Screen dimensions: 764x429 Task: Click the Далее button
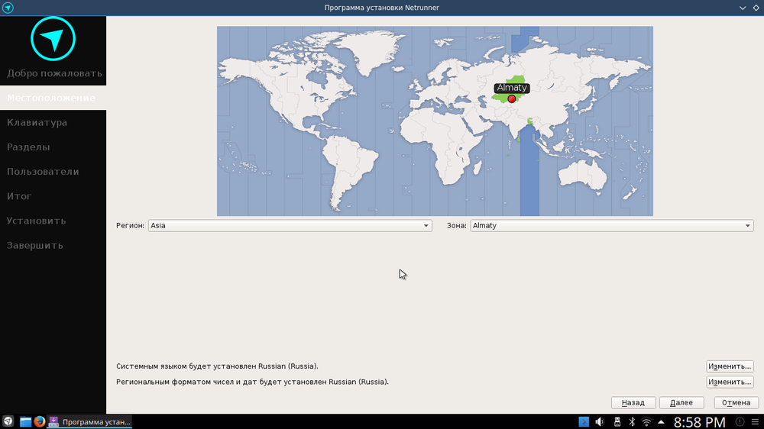[x=681, y=403]
